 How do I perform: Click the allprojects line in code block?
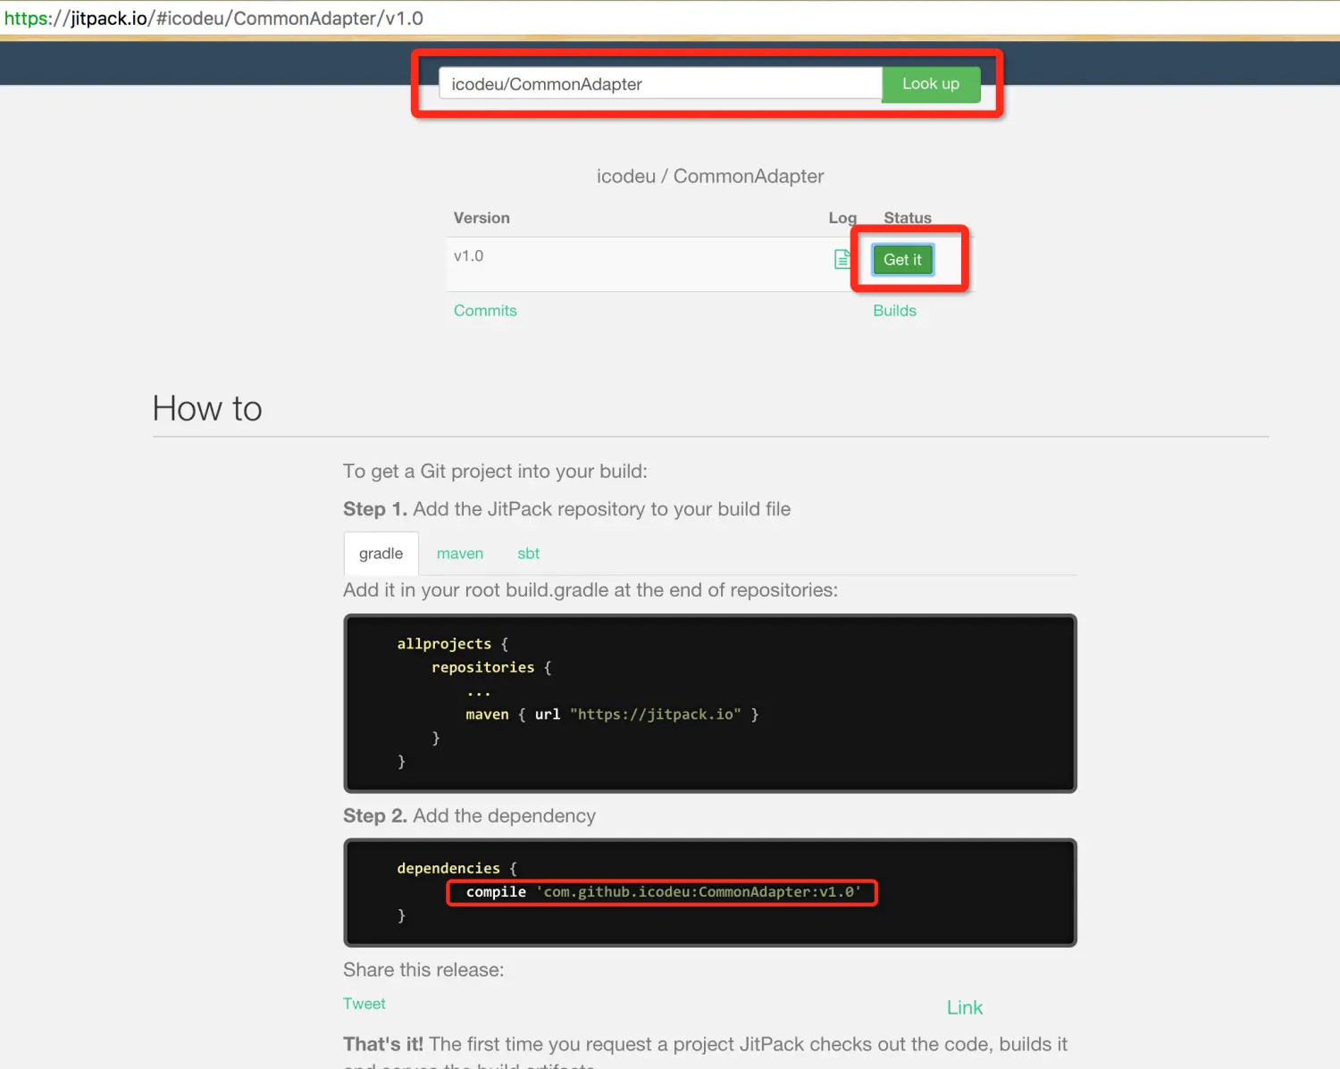pyautogui.click(x=453, y=644)
